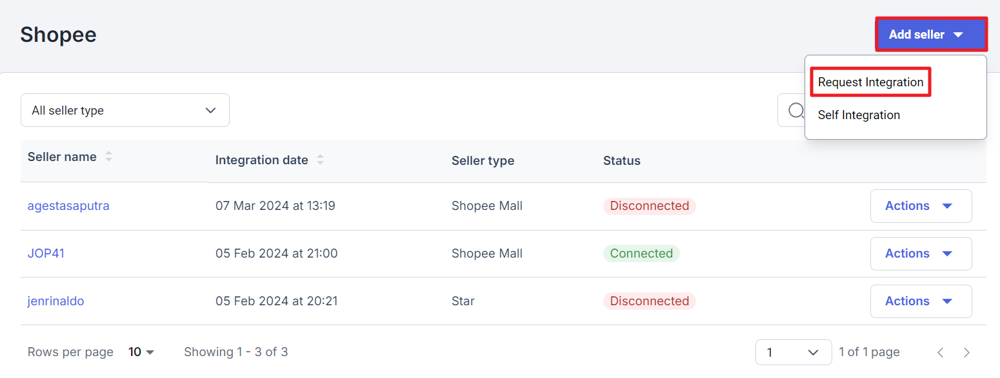Sort by Seller name arrows icon
Image resolution: width=1000 pixels, height=378 pixels.
coord(108,156)
